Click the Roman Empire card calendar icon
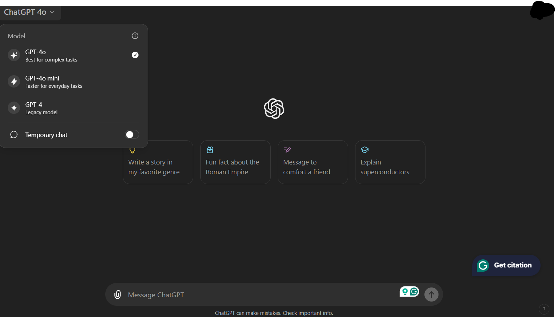The image size is (555, 317). coord(210,150)
